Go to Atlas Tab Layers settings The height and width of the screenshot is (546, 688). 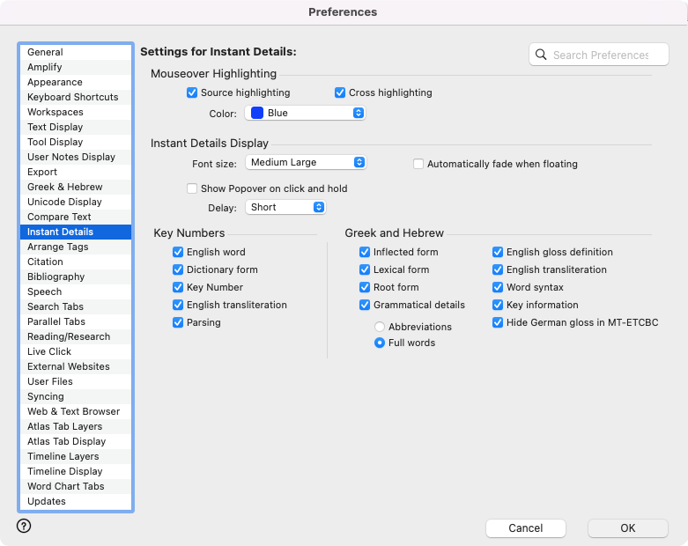coord(64,426)
